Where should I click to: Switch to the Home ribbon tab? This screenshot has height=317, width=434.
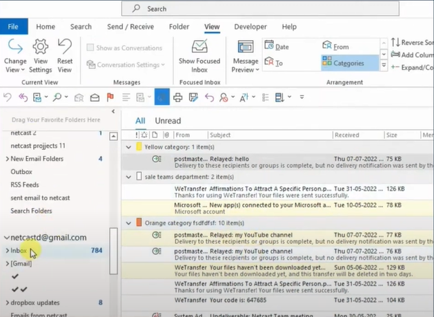46,27
